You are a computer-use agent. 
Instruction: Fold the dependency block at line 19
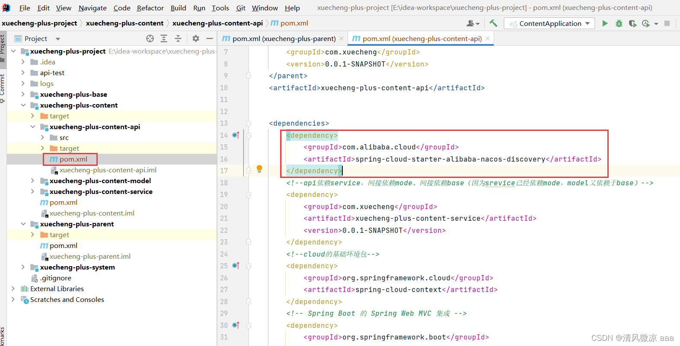(x=249, y=195)
